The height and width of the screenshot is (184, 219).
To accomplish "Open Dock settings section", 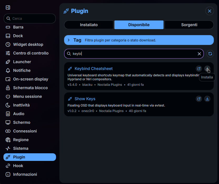I will click(x=30, y=36).
